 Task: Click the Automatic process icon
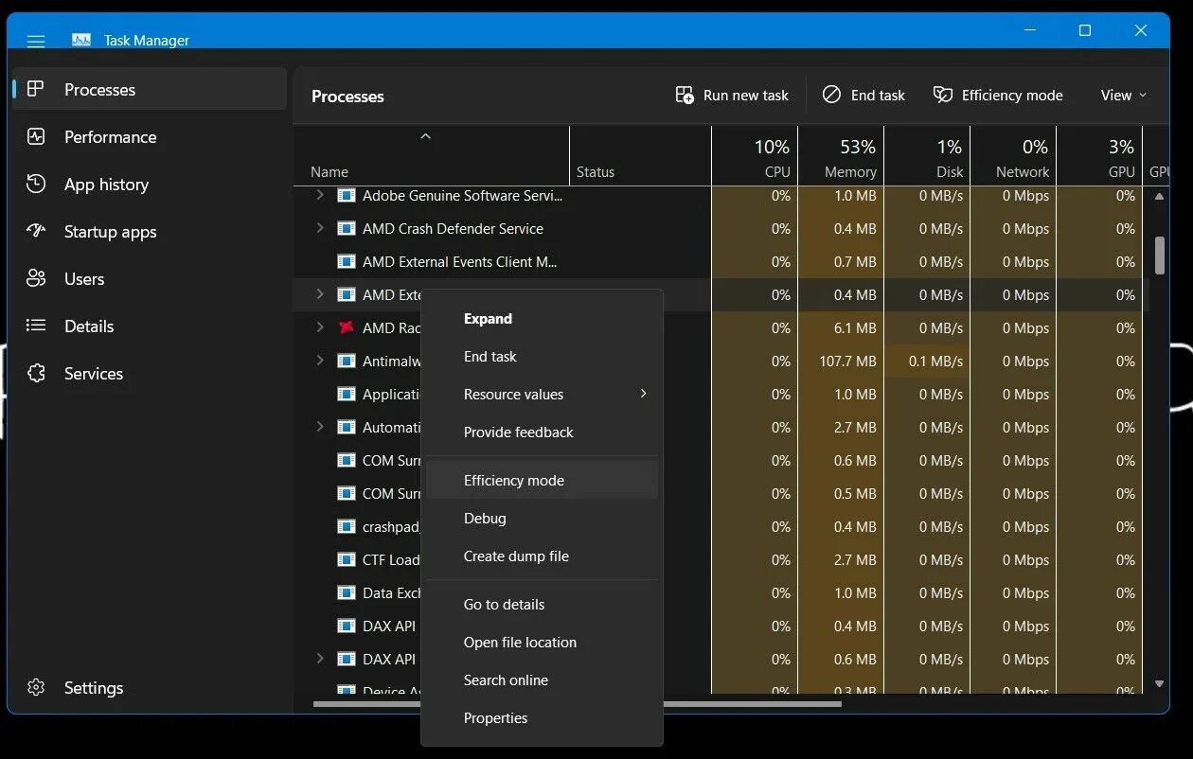(x=347, y=428)
